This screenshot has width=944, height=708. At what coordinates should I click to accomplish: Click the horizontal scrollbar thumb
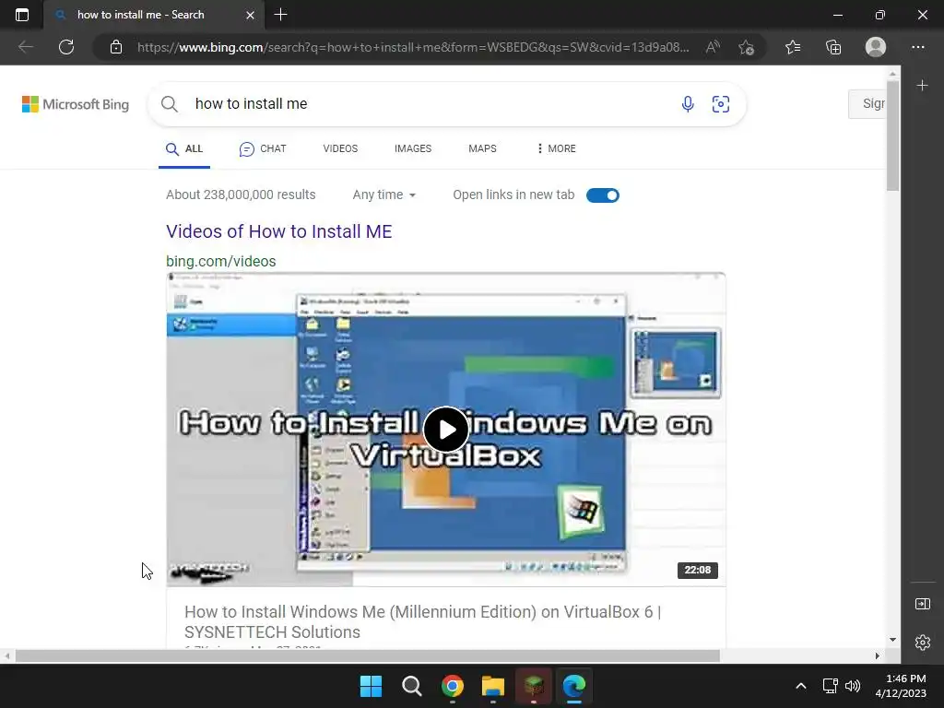click(x=367, y=655)
